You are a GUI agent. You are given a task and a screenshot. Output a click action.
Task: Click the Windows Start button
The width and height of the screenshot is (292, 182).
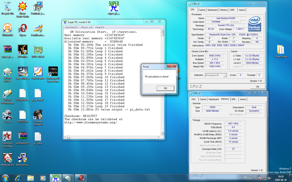[x=6, y=178]
